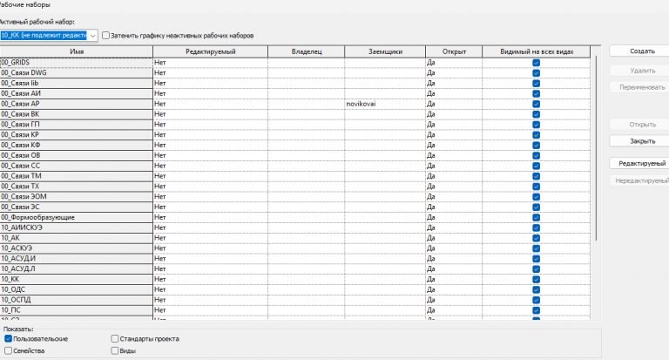Viewport: 669px width, 360px height.
Task: Click Нет editable cell for 10_КК
Action: [210, 279]
